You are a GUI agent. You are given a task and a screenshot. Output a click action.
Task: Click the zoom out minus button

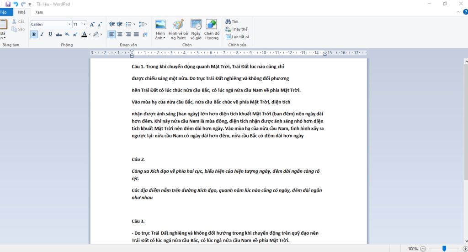(x=423, y=249)
